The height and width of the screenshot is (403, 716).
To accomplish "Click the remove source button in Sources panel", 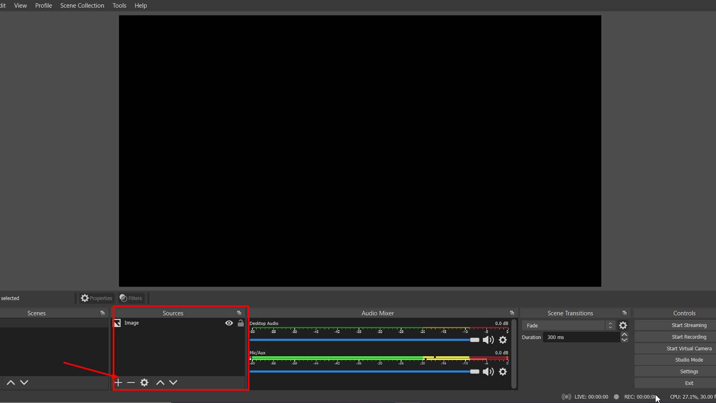I will pyautogui.click(x=131, y=382).
